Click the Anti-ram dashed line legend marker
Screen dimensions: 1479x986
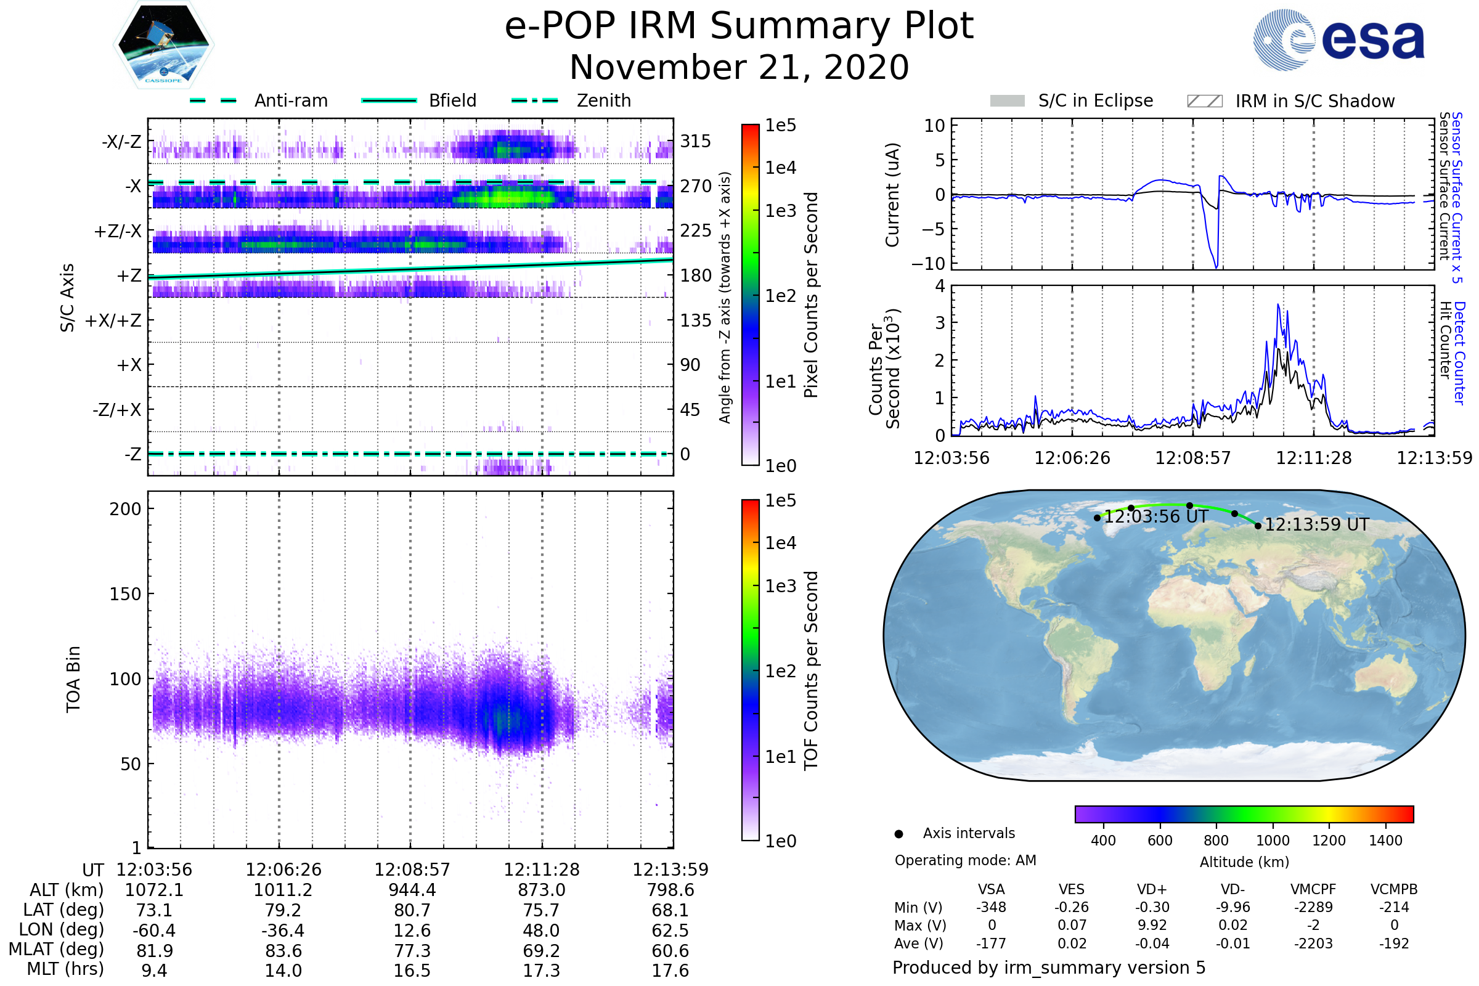click(x=213, y=100)
